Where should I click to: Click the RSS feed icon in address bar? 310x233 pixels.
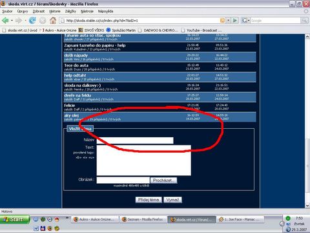222,21
